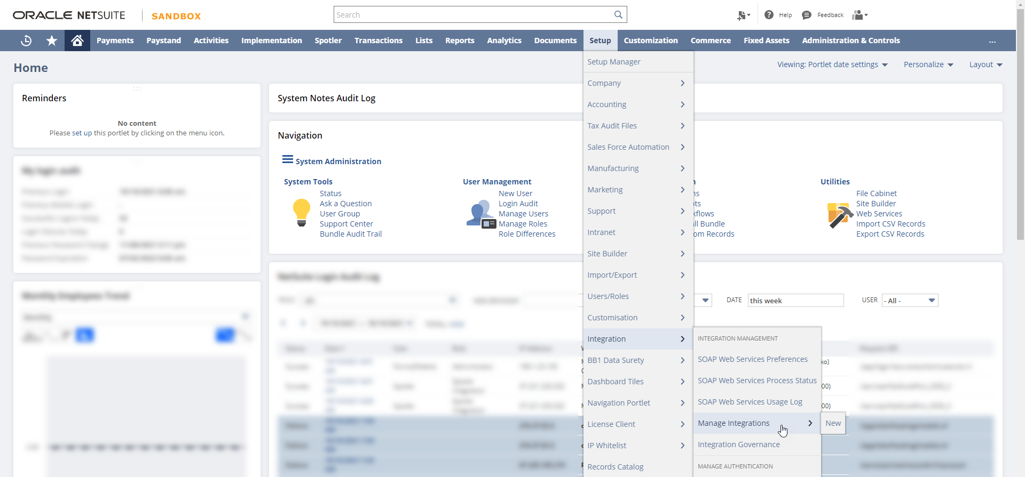This screenshot has height=477, width=1025.
Task: Open the Fixed Assets menu tab
Action: coord(766,41)
